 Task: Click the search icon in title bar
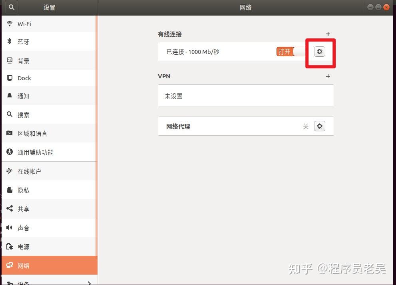pos(11,7)
